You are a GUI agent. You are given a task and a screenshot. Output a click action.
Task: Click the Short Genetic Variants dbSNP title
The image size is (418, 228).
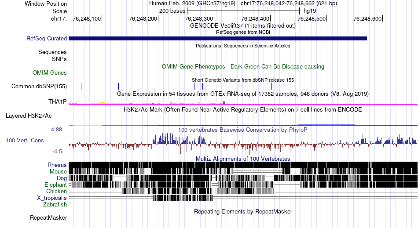click(243, 80)
